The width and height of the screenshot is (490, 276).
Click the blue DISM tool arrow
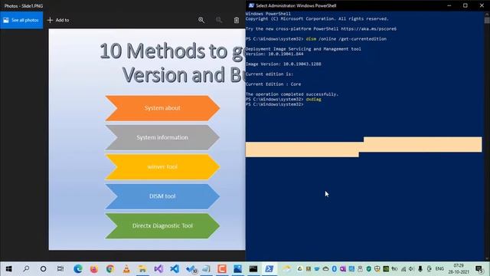pyautogui.click(x=162, y=196)
